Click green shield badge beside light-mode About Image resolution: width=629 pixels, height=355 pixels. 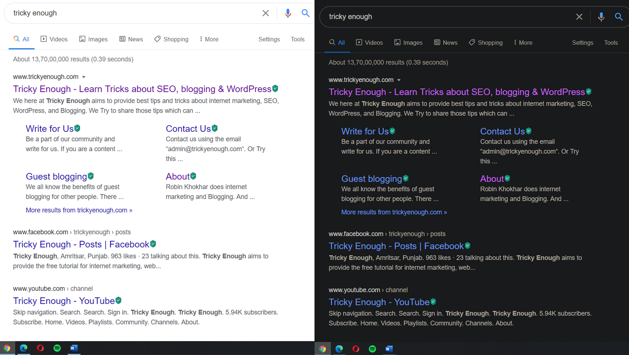pyautogui.click(x=193, y=176)
